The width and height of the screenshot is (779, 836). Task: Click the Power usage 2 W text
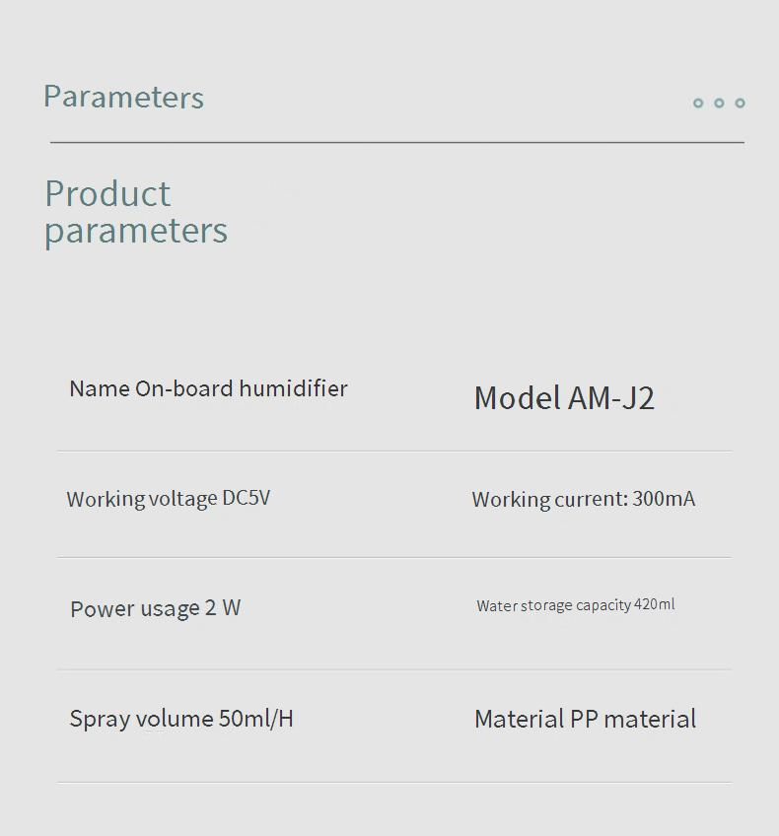click(x=155, y=608)
